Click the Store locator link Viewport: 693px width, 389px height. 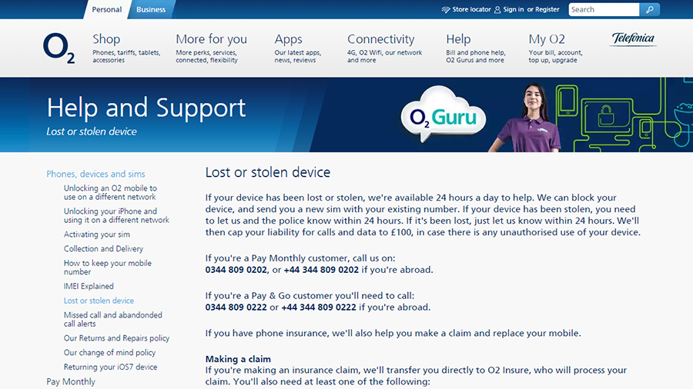pyautogui.click(x=471, y=9)
